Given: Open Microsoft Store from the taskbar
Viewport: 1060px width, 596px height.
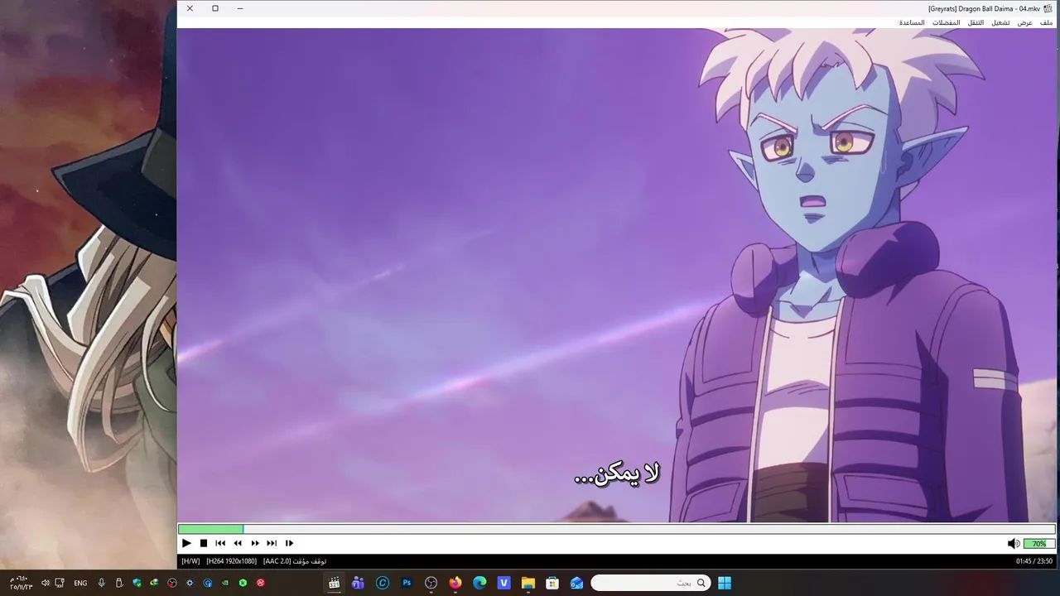Looking at the screenshot, I should click(x=552, y=583).
